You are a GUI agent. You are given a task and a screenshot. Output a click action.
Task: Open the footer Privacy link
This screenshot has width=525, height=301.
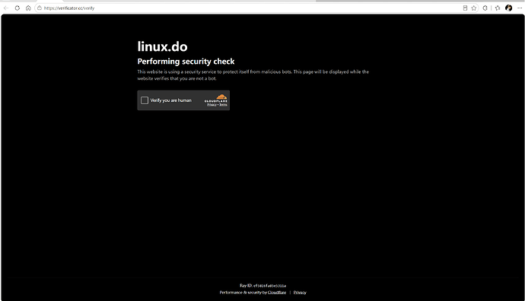300,293
